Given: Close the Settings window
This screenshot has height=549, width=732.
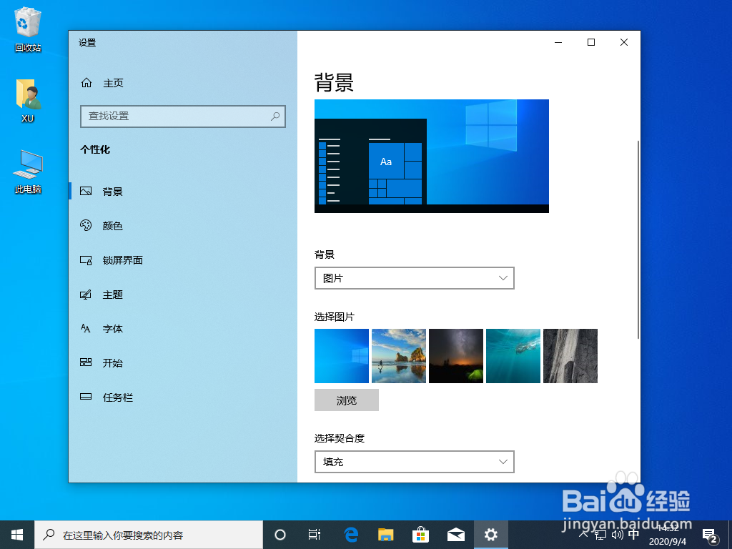Looking at the screenshot, I should [x=623, y=42].
